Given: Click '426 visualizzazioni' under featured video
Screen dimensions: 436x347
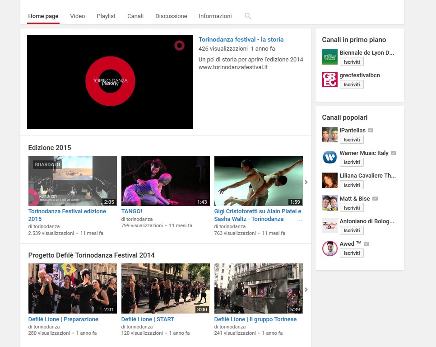Looking at the screenshot, I should tap(223, 49).
